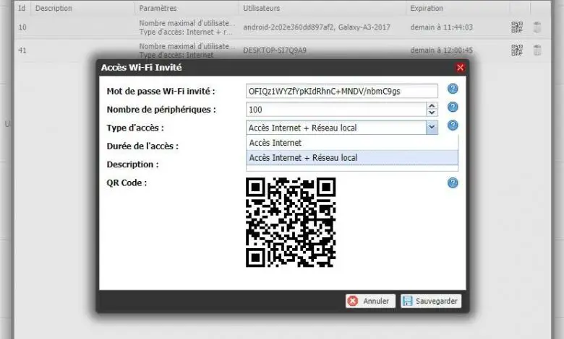Show QR code for row Id 10

click(x=516, y=27)
